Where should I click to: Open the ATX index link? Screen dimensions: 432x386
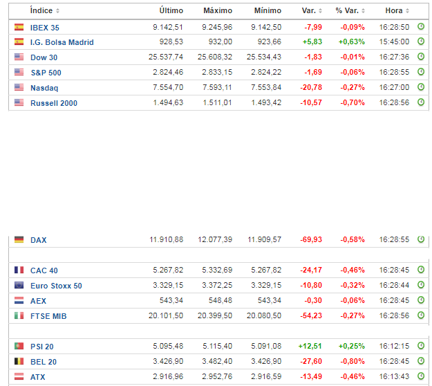(x=38, y=377)
